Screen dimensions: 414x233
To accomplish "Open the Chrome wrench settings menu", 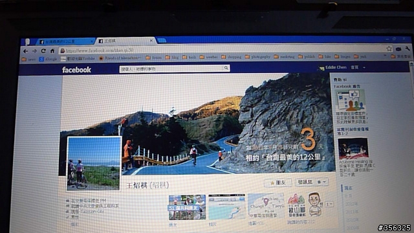I will (408, 49).
